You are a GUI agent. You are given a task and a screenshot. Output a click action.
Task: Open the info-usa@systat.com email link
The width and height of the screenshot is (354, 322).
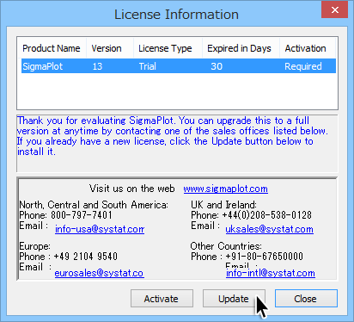[100, 229]
